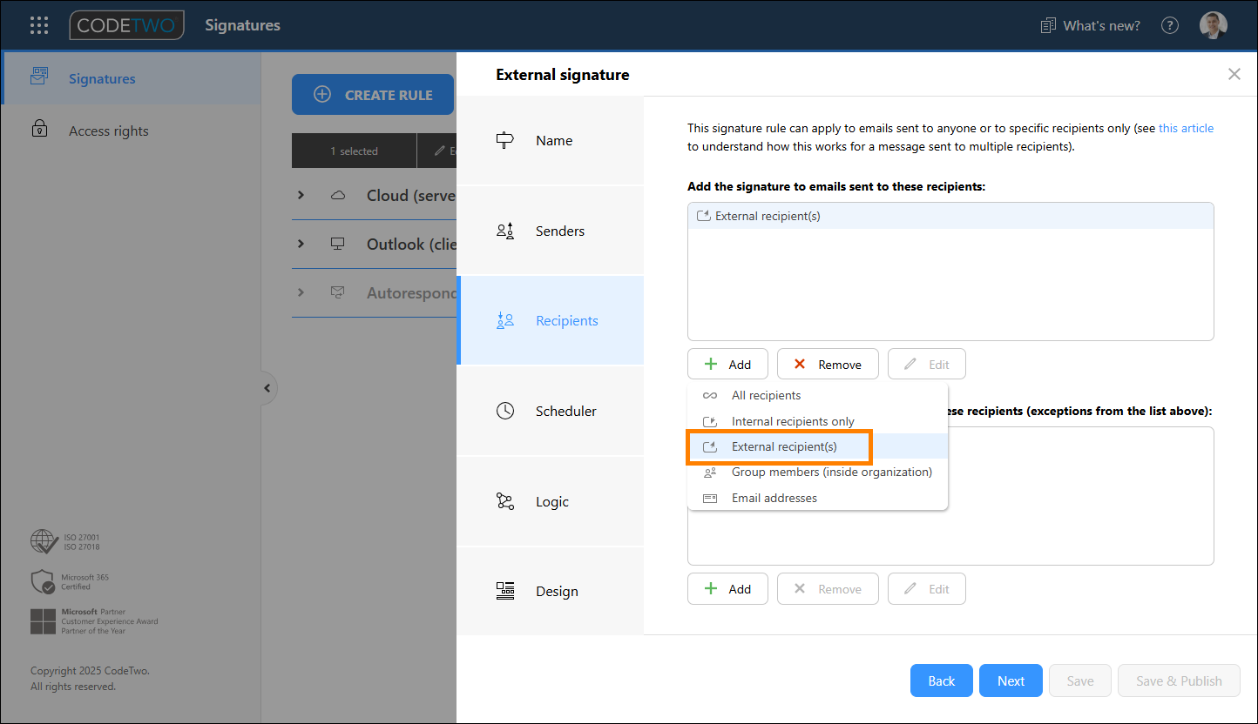The width and height of the screenshot is (1258, 724).
Task: Choose External recipient(s) from the dropdown
Action: point(817,446)
